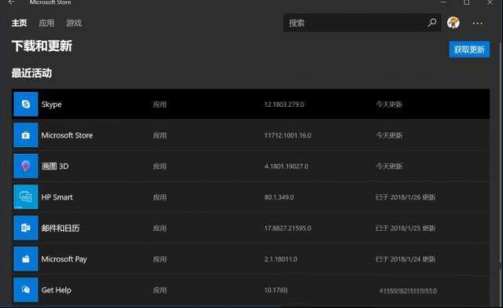Click the 画图 3D name text
The image size is (503, 308).
tap(55, 167)
